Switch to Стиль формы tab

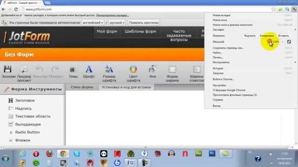pos(82,87)
